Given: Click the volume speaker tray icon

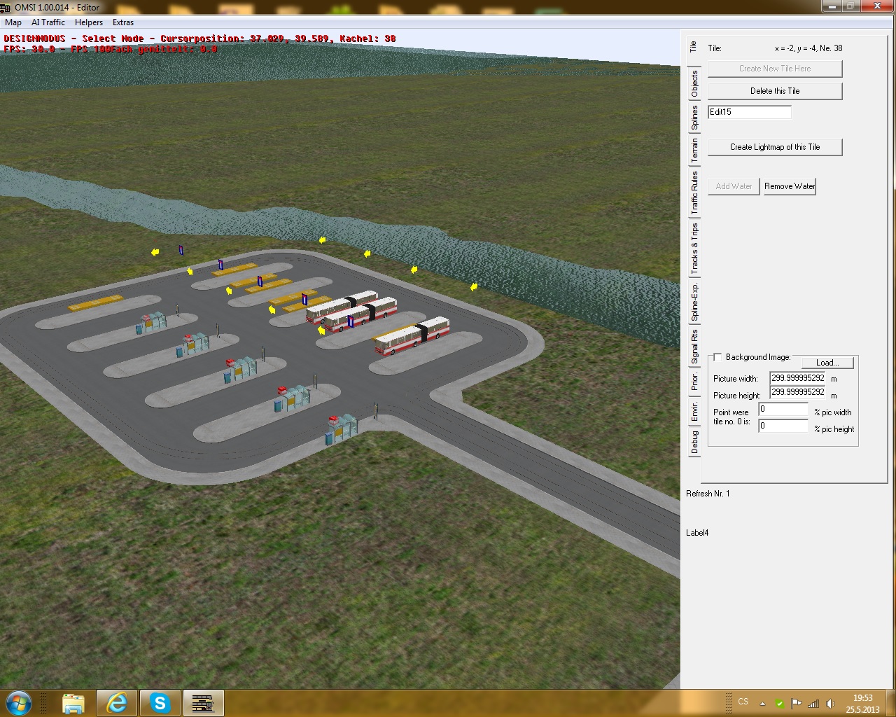Looking at the screenshot, I should [x=830, y=703].
